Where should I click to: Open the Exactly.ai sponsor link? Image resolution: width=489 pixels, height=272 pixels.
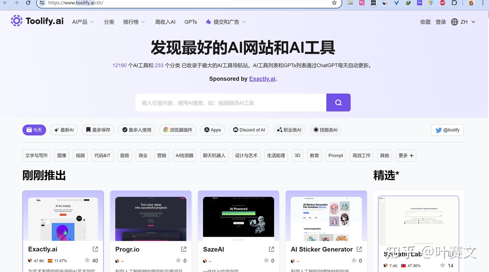click(262, 79)
